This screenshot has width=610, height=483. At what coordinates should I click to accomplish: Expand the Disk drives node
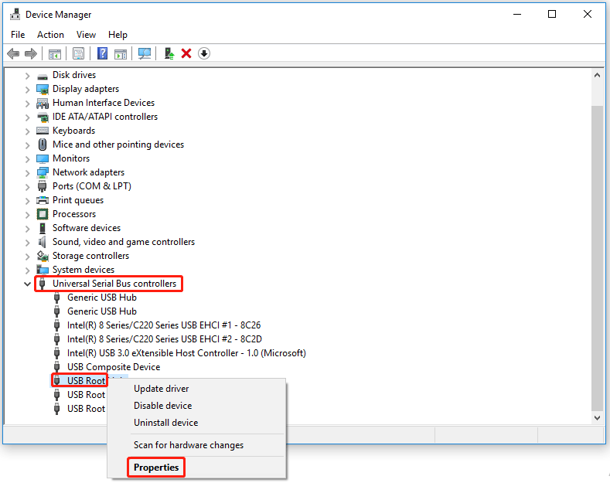pos(27,76)
